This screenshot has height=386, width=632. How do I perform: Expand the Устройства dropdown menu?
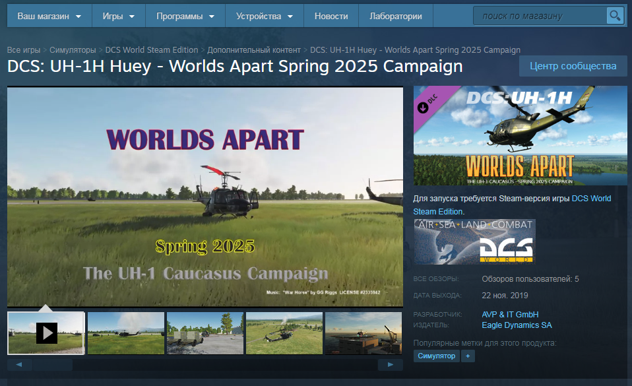tap(265, 16)
